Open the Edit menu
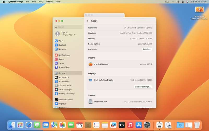209x131 pixels. [34, 2]
